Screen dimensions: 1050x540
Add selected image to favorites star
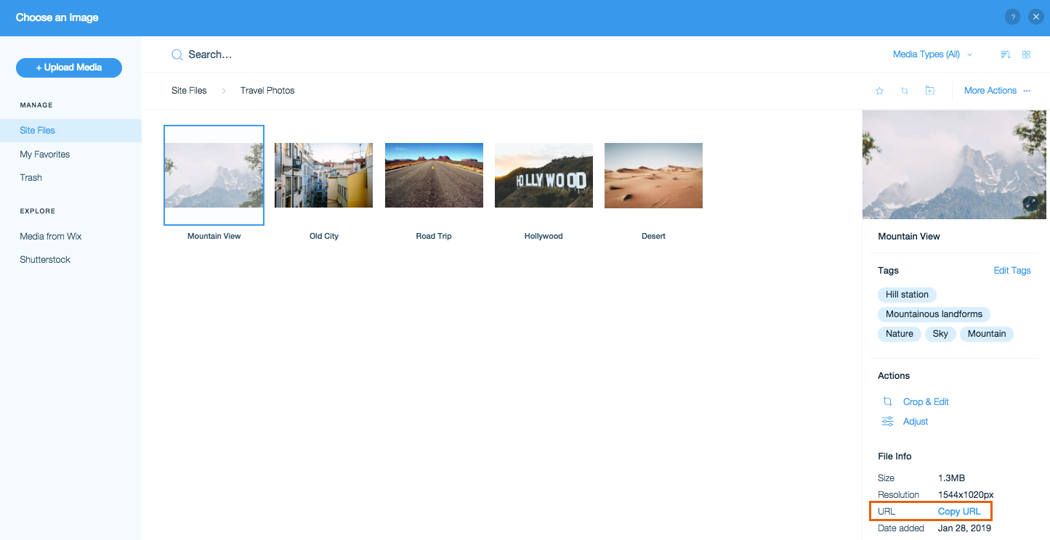pos(879,91)
